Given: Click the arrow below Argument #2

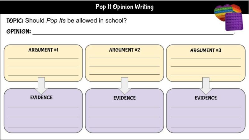Looking at the screenshot, I should pyautogui.click(x=125, y=86).
